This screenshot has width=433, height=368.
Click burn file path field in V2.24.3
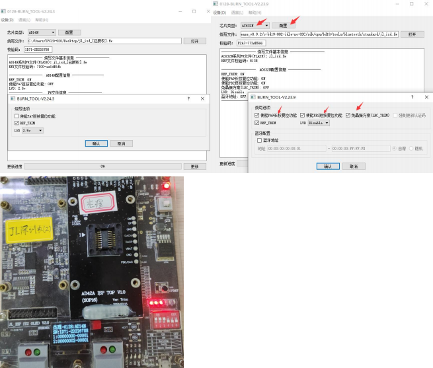coord(104,41)
